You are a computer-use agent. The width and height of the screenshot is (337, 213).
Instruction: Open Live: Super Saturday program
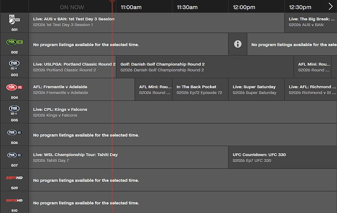point(256,90)
